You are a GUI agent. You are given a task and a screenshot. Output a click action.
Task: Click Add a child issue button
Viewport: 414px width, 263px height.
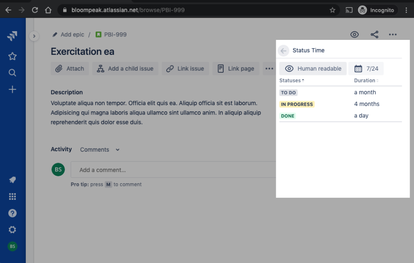coord(125,68)
